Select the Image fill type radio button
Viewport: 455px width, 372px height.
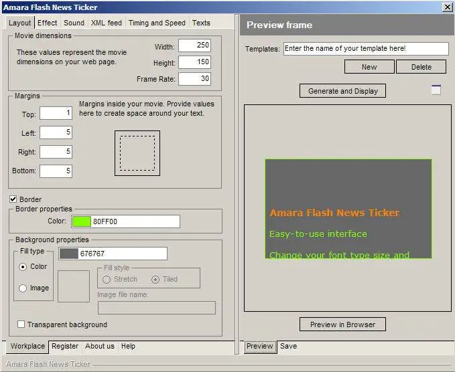point(23,288)
